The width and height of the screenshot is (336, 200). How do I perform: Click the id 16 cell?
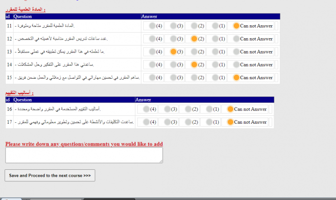click(x=9, y=109)
